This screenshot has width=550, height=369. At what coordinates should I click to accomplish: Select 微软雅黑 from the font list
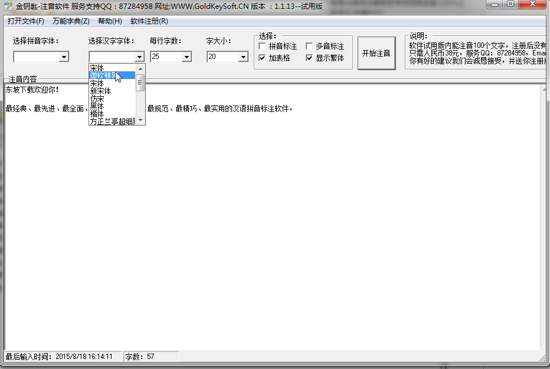point(106,75)
